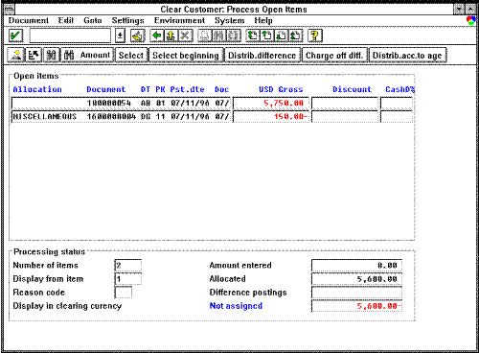The width and height of the screenshot is (479, 353).
Task: Go to the First page icon
Action: click(x=253, y=35)
